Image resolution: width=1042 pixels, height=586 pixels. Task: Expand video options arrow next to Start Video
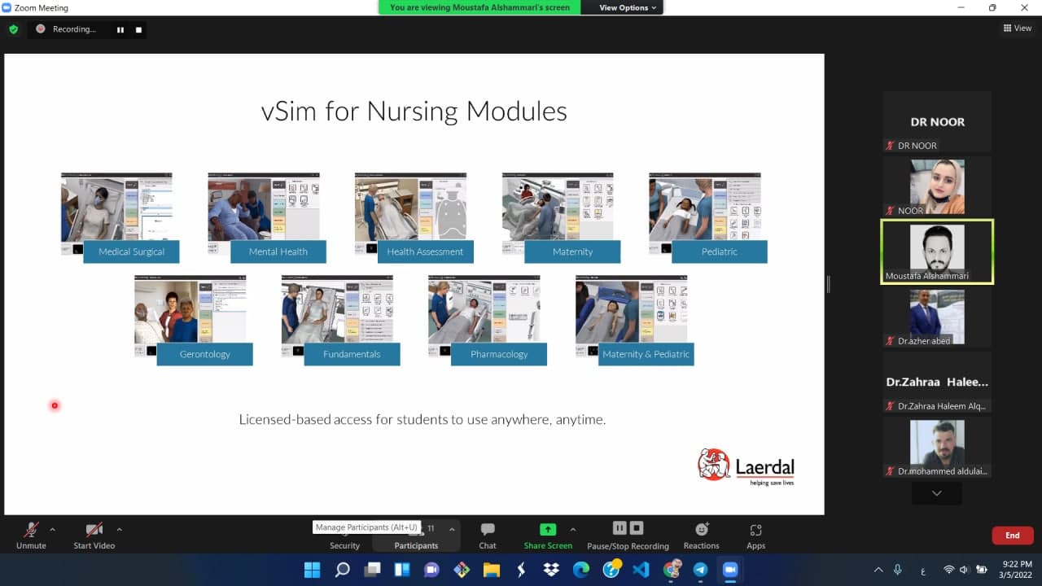tap(119, 529)
